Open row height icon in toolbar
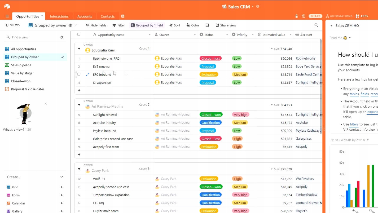Image resolution: width=378 pixels, height=213 pixels. (207, 25)
